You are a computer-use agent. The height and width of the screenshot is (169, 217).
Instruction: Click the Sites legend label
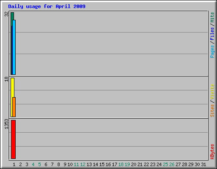(x=212, y=111)
